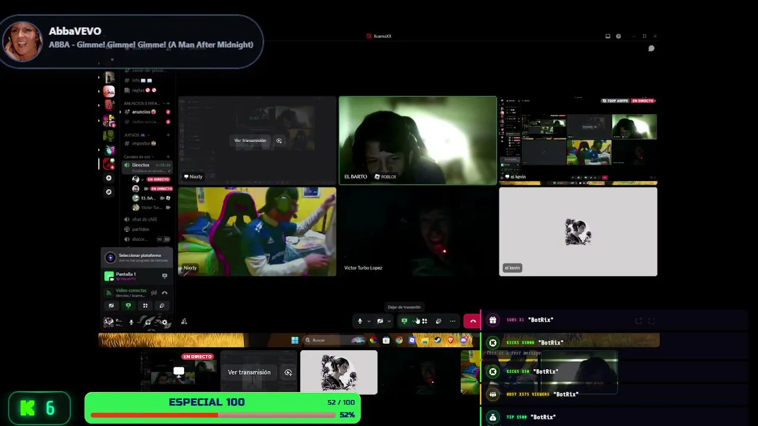Stop streaming icon beside Pantalla 1
The width and height of the screenshot is (758, 426).
[165, 276]
